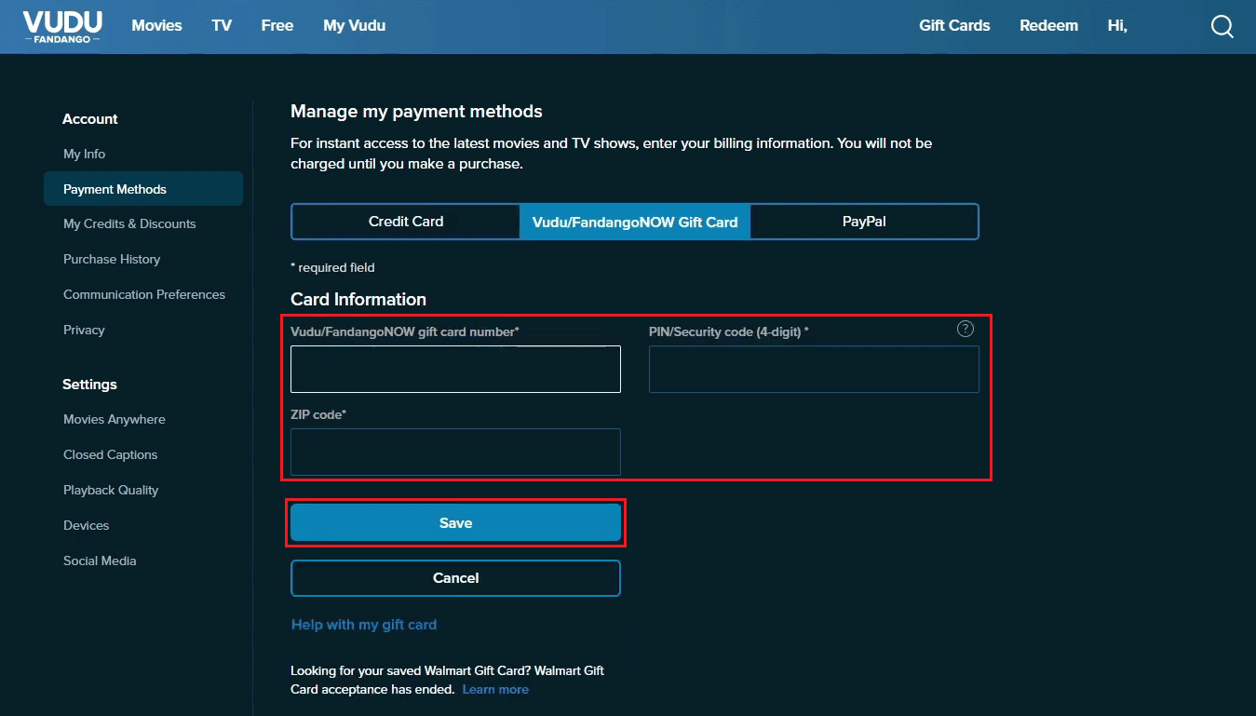Click the Save button
The image size is (1256, 716).
click(x=455, y=523)
